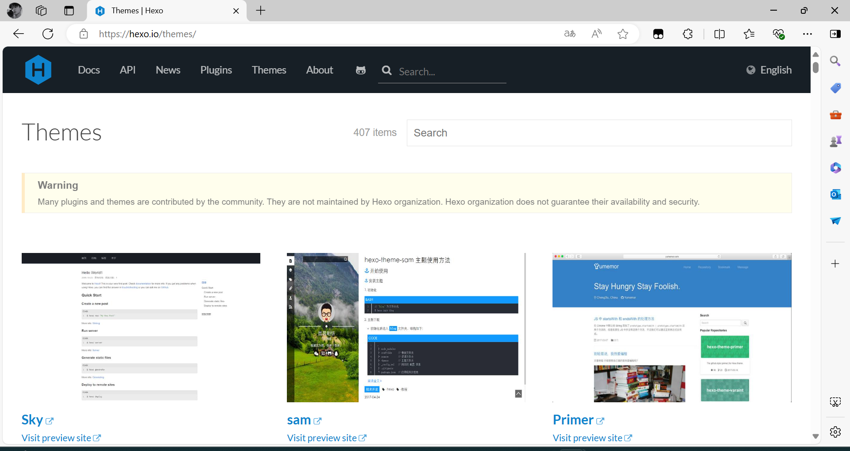The height and width of the screenshot is (451, 850).
Task: Open Edge sidebar Outlook icon
Action: click(835, 194)
